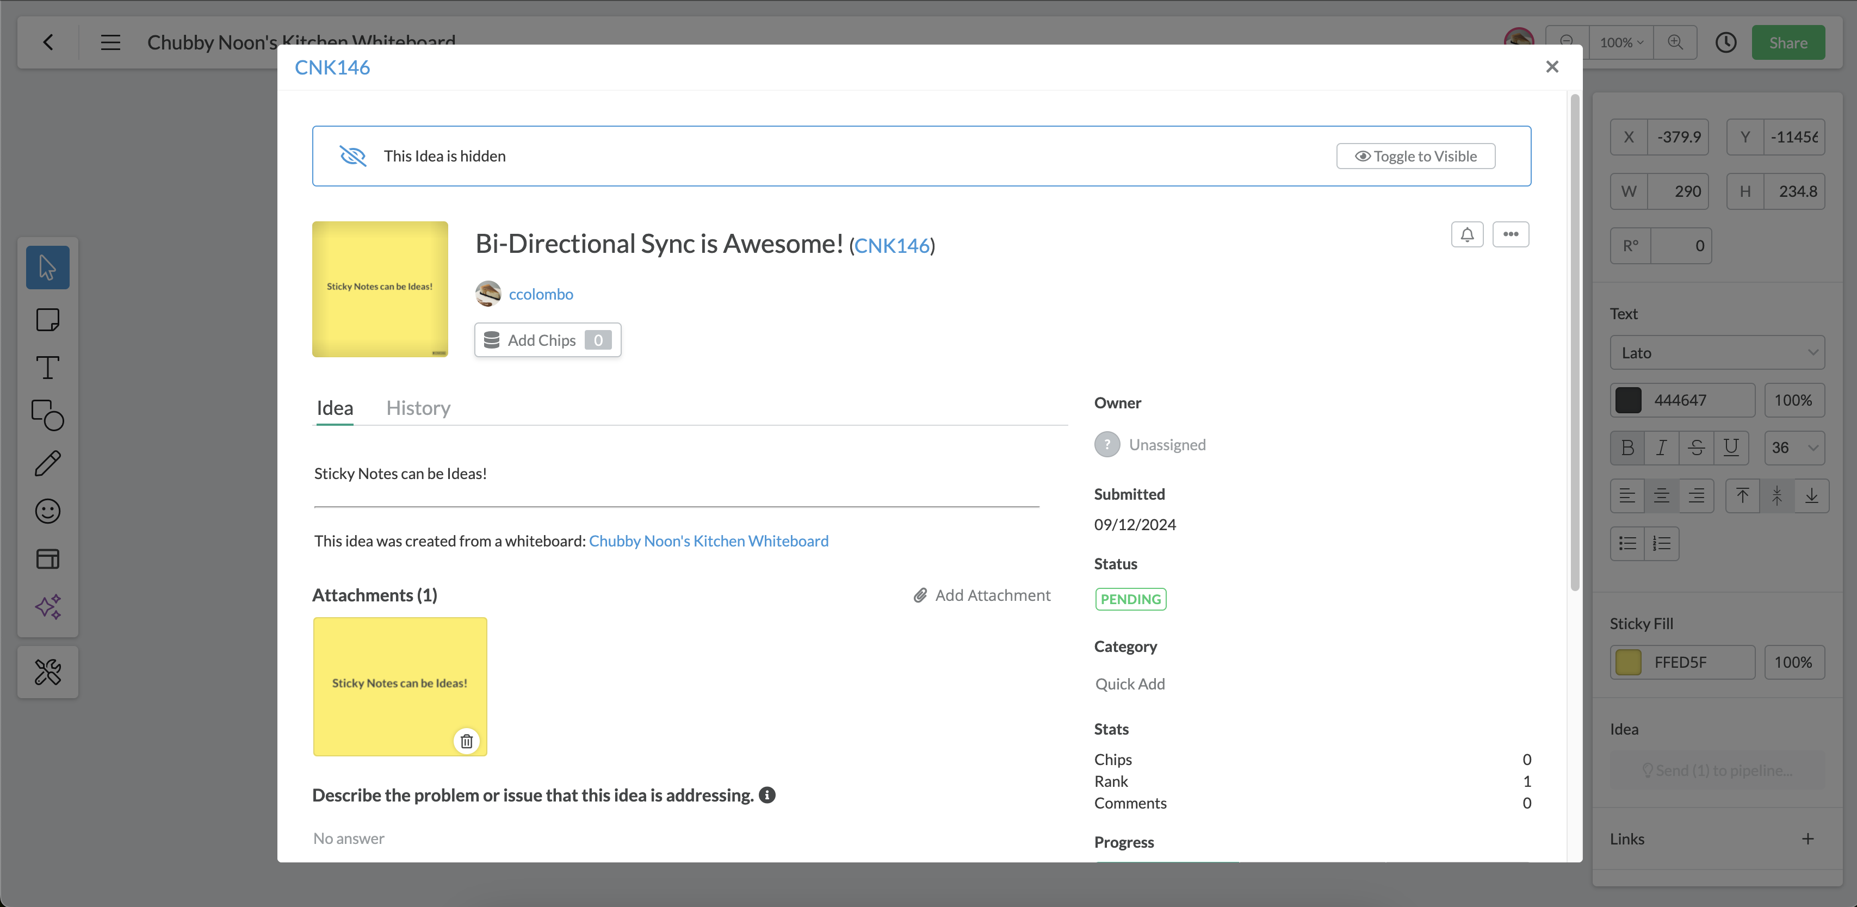
Task: Click the width W field
Action: pos(1659,191)
